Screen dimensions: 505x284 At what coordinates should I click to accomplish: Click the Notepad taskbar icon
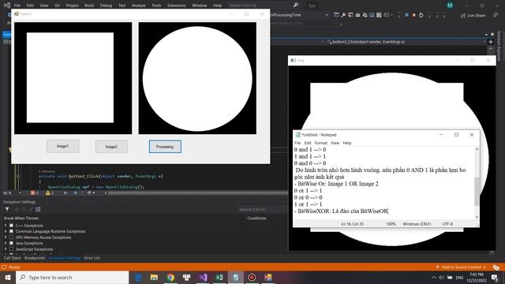click(236, 277)
